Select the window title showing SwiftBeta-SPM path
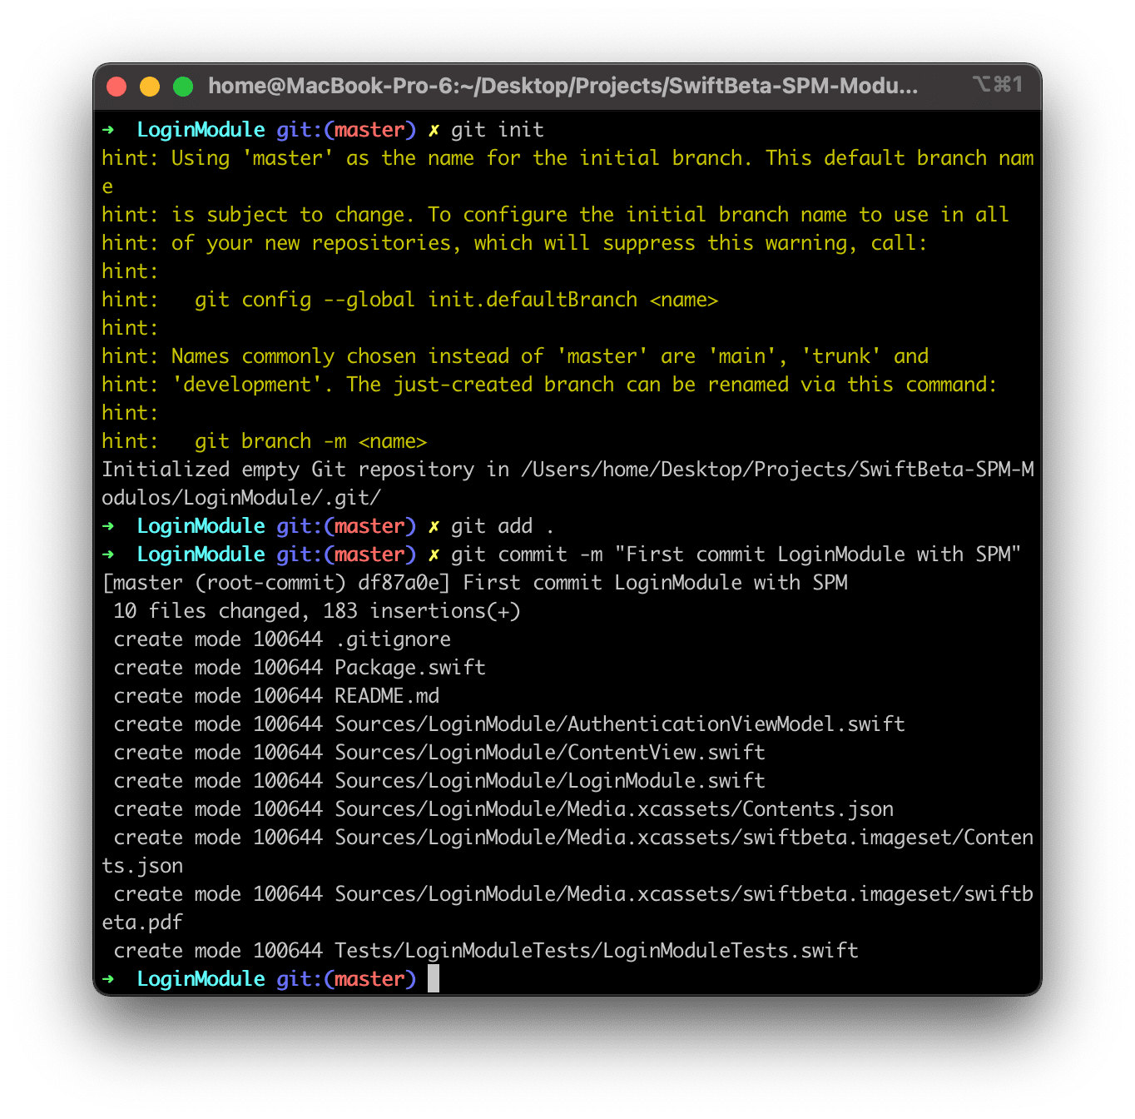The height and width of the screenshot is (1119, 1135). [563, 85]
